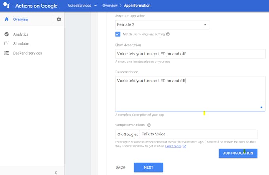Click the Short description input field
Image resolution: width=269 pixels, height=175 pixels.
190,54
